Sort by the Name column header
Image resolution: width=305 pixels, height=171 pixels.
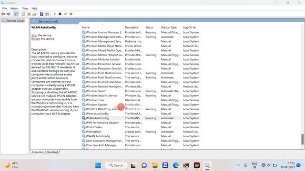[x=86, y=28]
